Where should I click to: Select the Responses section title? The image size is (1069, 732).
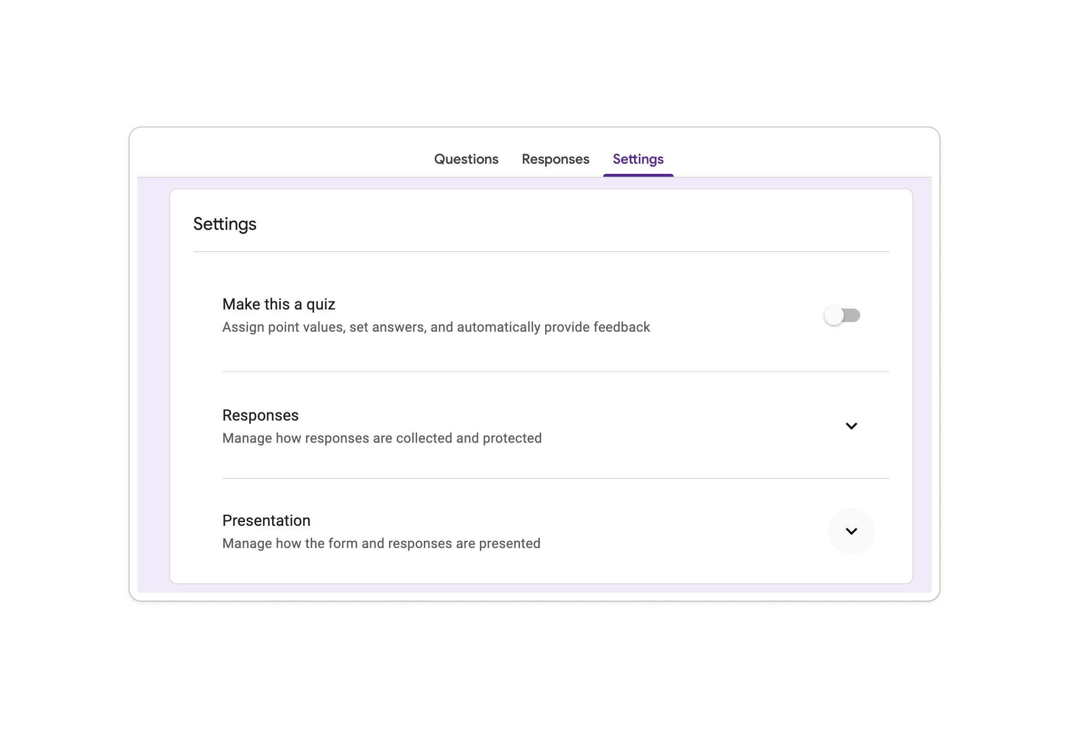pyautogui.click(x=260, y=415)
